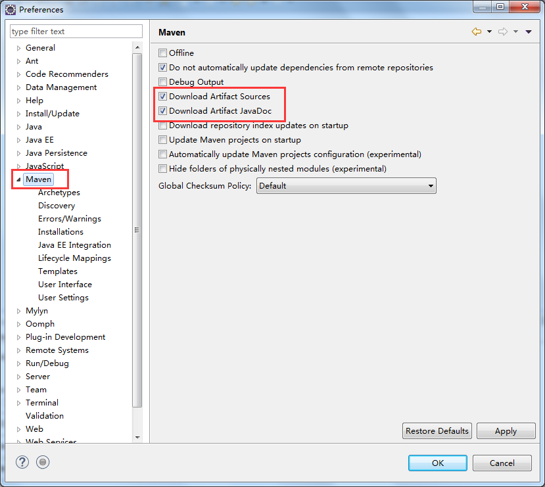This screenshot has width=545, height=487.
Task: Expand the Java EE tree node
Action: click(x=19, y=140)
